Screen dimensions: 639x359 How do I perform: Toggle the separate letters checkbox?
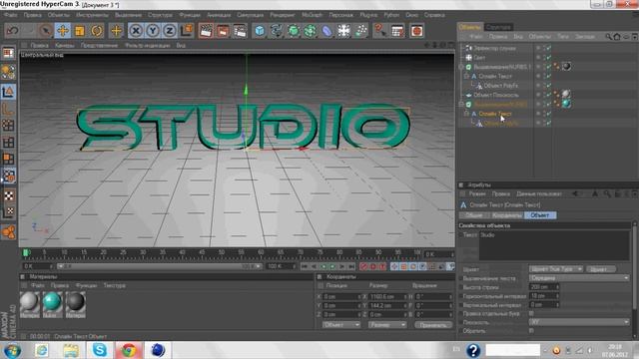(531, 314)
